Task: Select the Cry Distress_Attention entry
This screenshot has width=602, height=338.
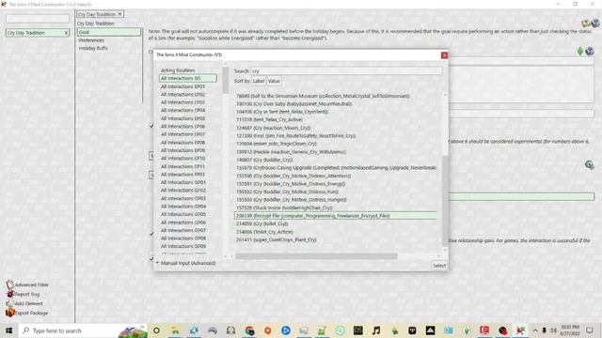Action: click(x=293, y=176)
